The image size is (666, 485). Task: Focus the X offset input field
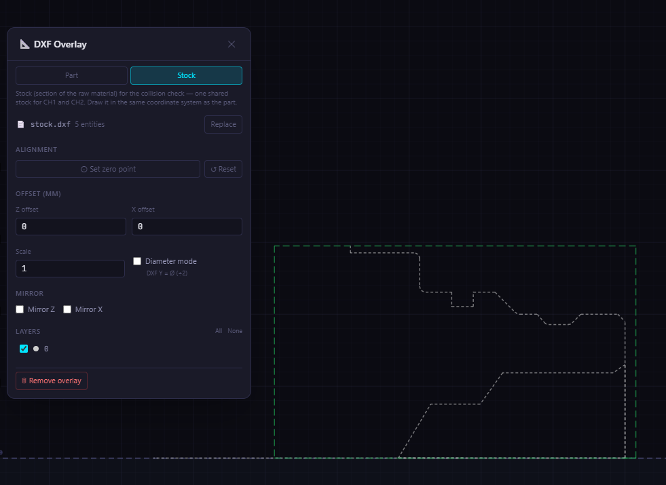click(187, 227)
